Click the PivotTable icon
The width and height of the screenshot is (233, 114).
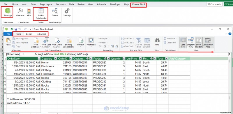click(91, 40)
